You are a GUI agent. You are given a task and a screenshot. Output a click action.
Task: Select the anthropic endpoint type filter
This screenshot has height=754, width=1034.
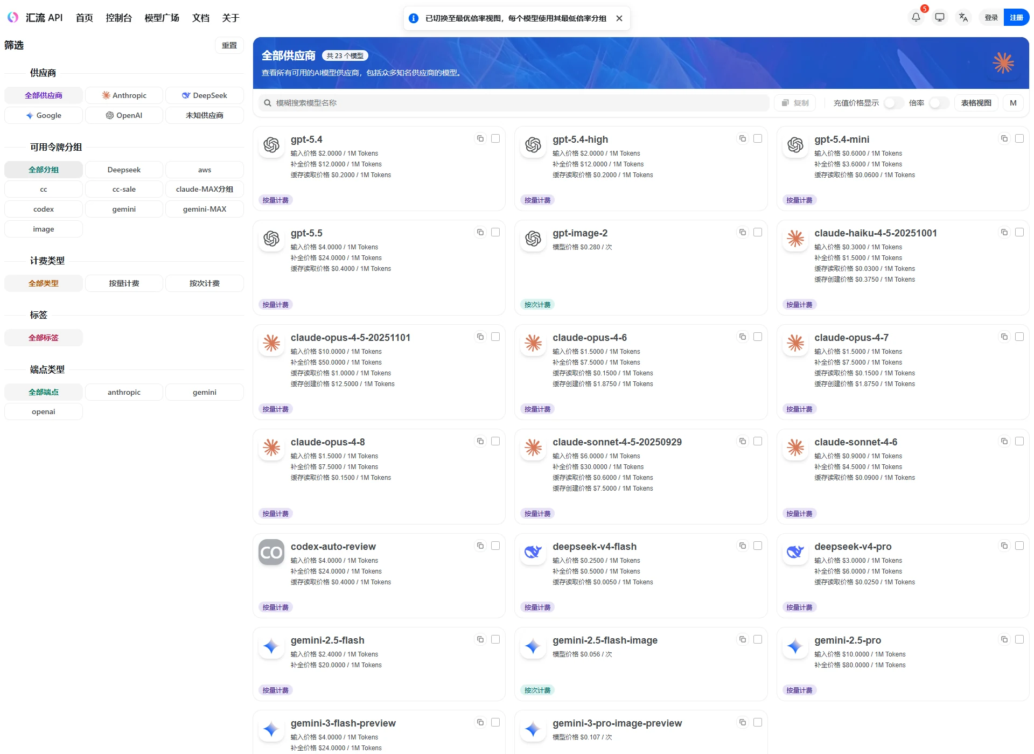pyautogui.click(x=124, y=392)
